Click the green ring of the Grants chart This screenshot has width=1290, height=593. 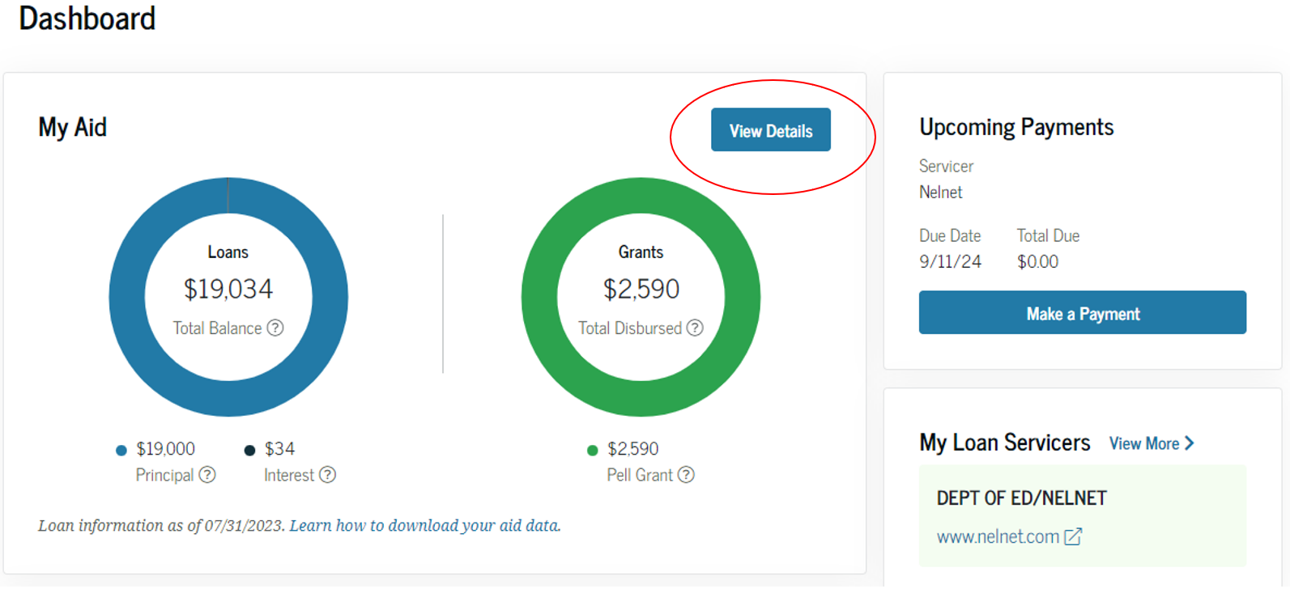pos(539,297)
